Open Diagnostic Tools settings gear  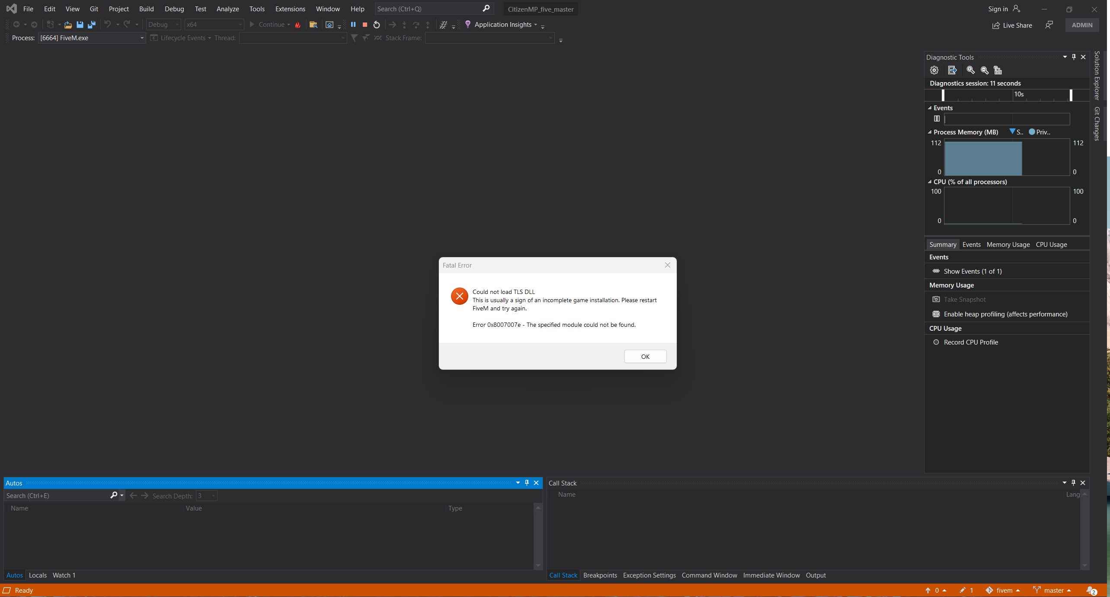pyautogui.click(x=934, y=70)
